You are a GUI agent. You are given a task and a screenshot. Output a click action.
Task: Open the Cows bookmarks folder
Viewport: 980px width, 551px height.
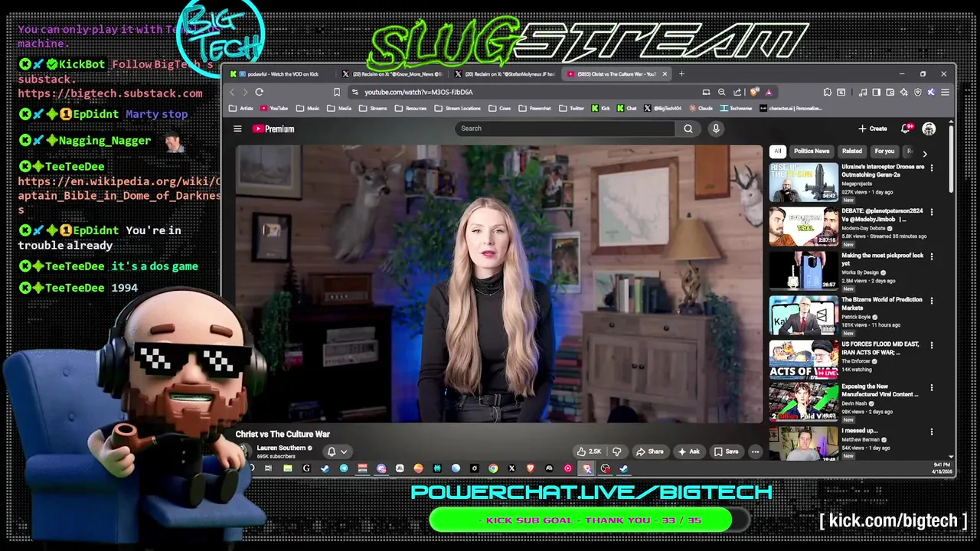(x=500, y=109)
